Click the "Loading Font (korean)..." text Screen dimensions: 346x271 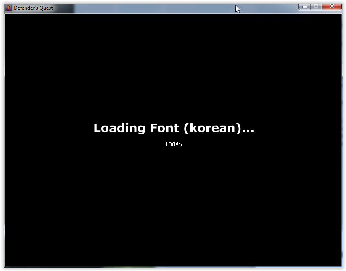(174, 128)
